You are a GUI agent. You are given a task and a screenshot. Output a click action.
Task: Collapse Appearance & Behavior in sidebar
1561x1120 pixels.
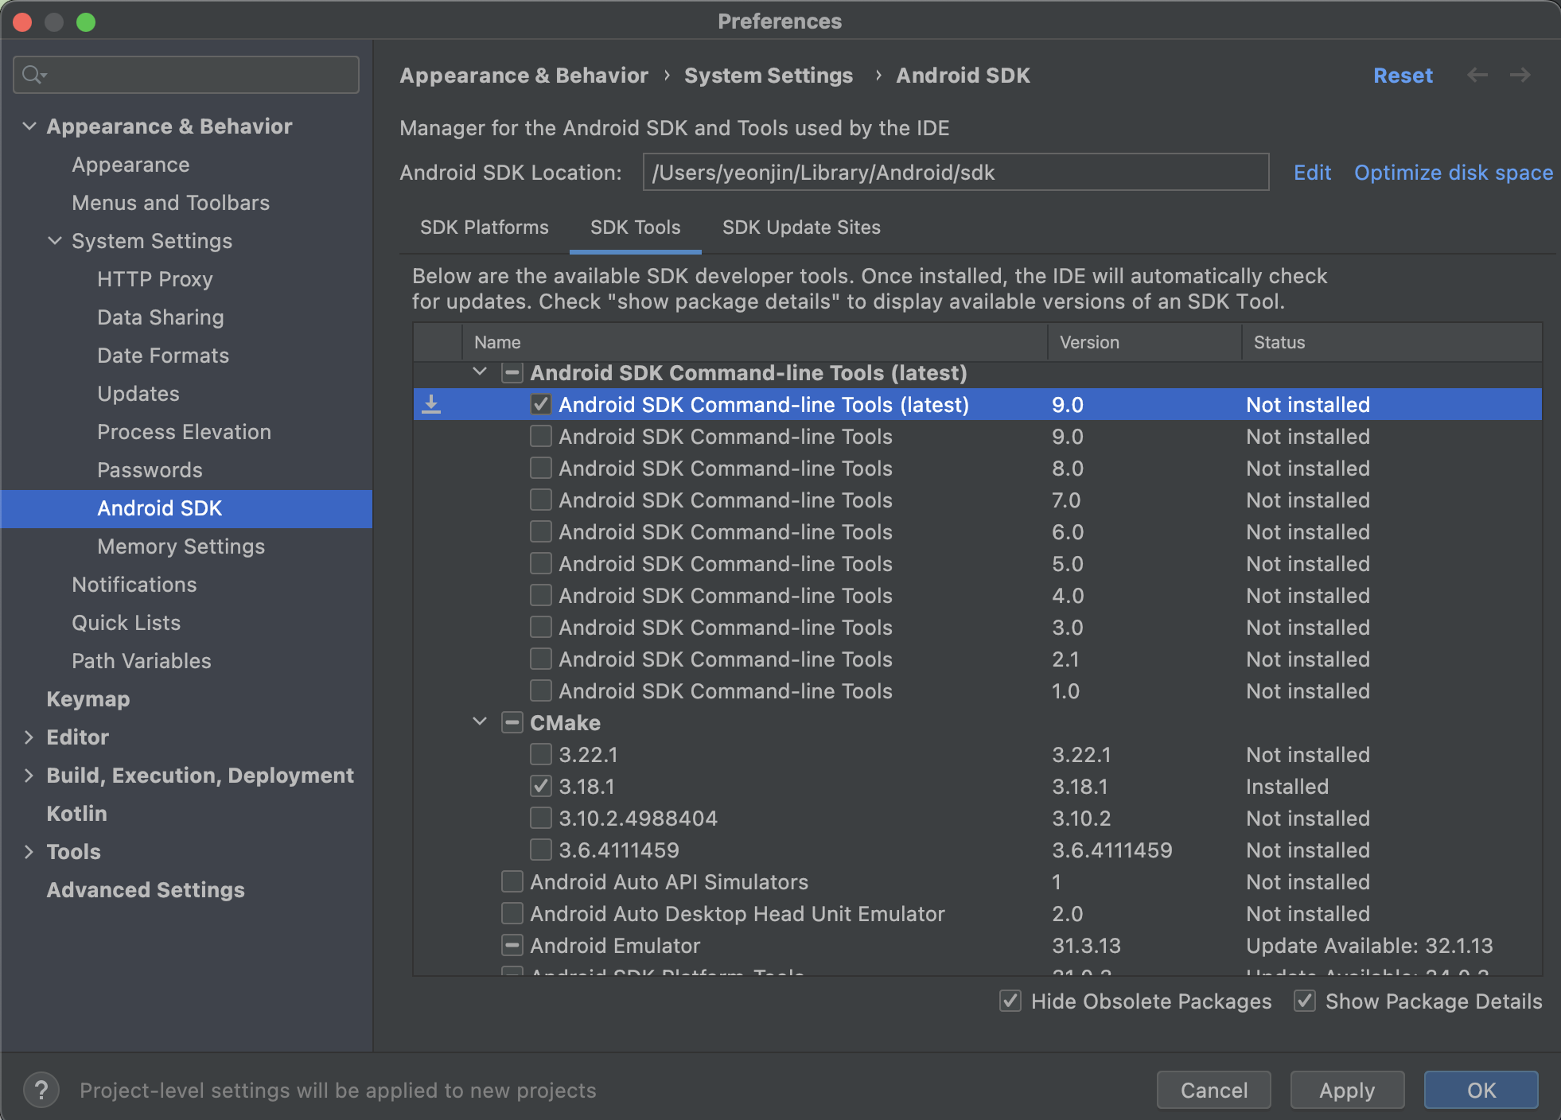coord(29,126)
